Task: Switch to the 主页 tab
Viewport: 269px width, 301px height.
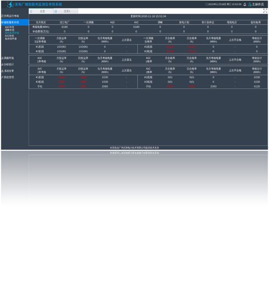Action: (x=41, y=12)
